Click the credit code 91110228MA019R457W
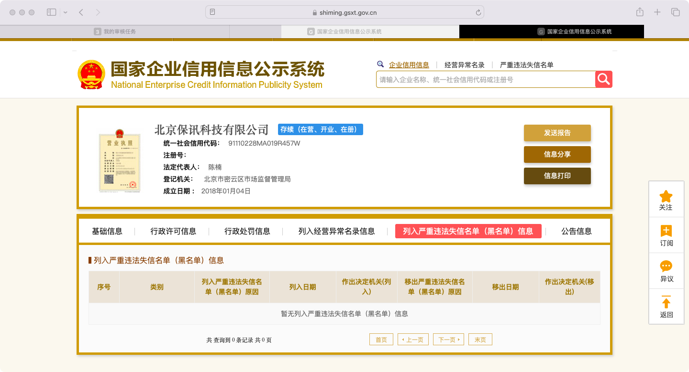This screenshot has width=689, height=372. click(x=264, y=143)
